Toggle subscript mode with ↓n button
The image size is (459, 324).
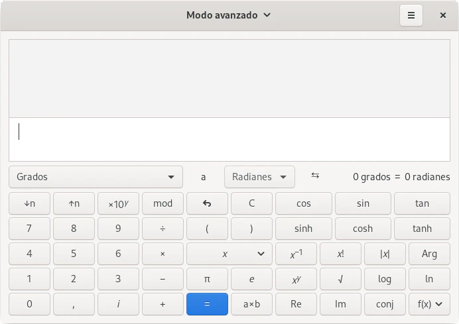tap(29, 203)
